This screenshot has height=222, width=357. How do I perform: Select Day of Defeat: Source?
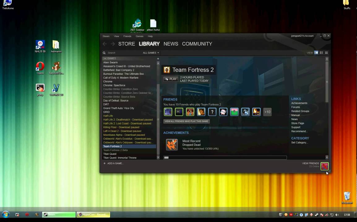point(129,101)
